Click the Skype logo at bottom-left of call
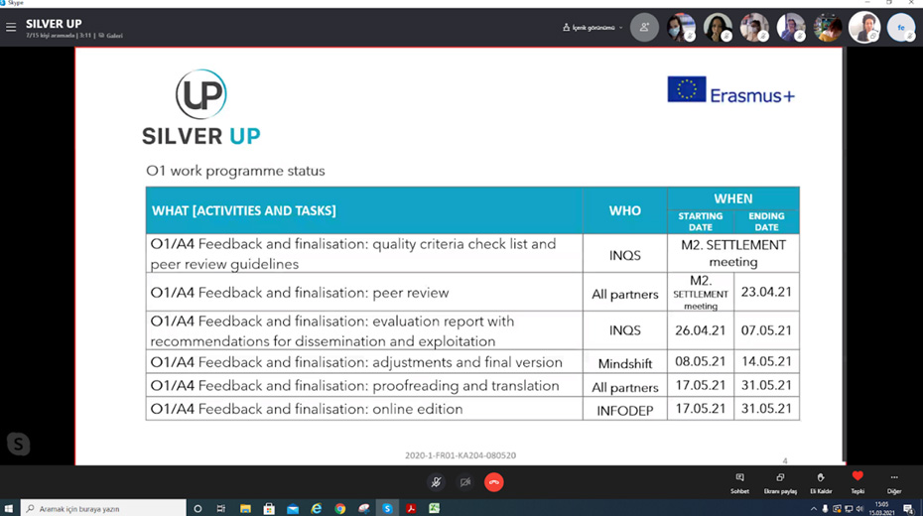Screen dimensions: 923x516 [x=18, y=444]
